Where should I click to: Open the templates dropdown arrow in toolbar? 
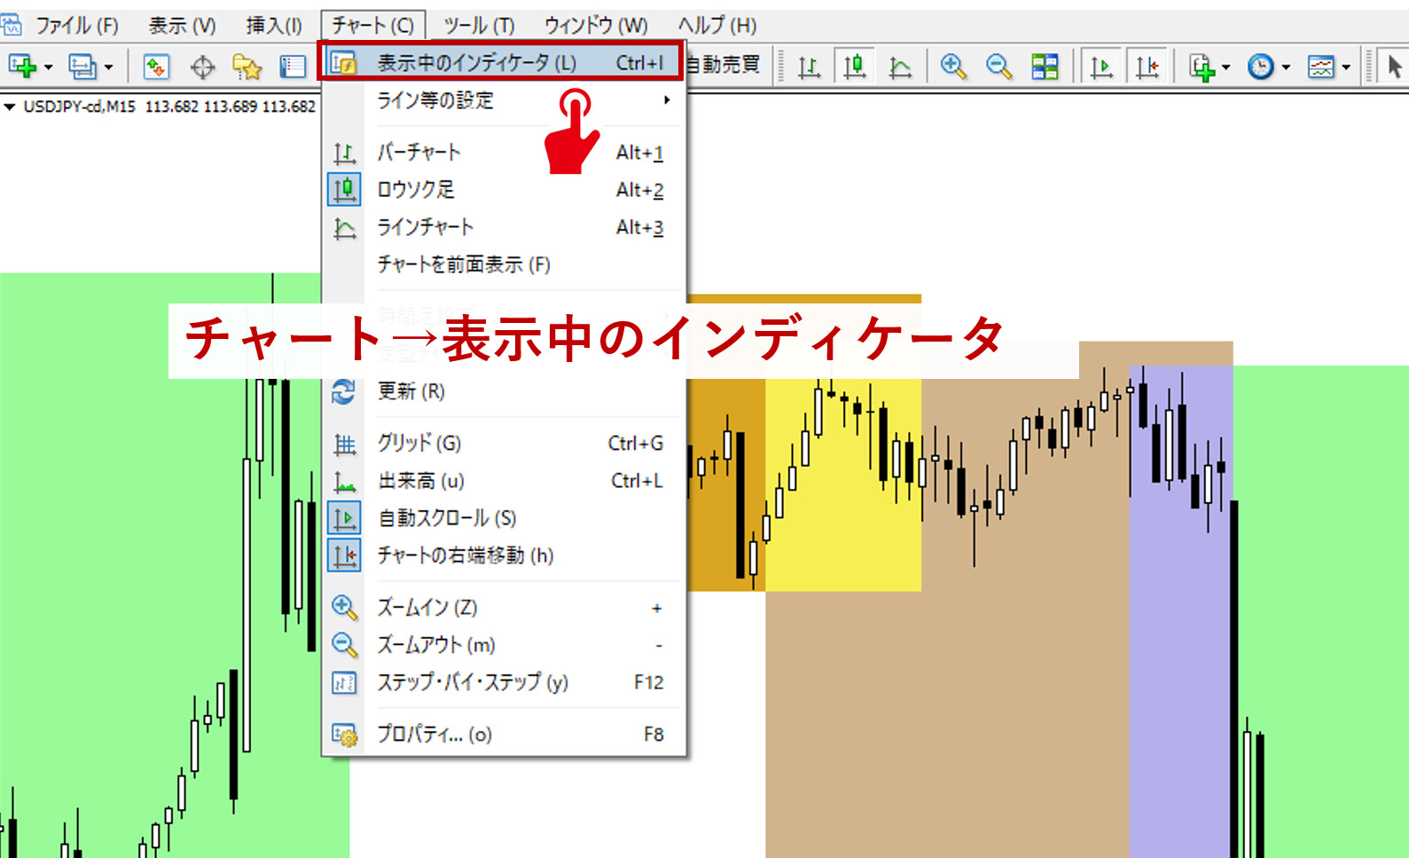1346,67
